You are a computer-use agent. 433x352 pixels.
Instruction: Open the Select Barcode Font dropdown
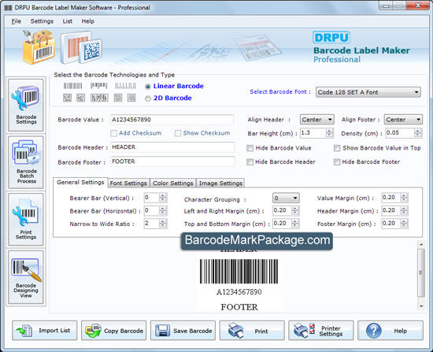[x=368, y=92]
